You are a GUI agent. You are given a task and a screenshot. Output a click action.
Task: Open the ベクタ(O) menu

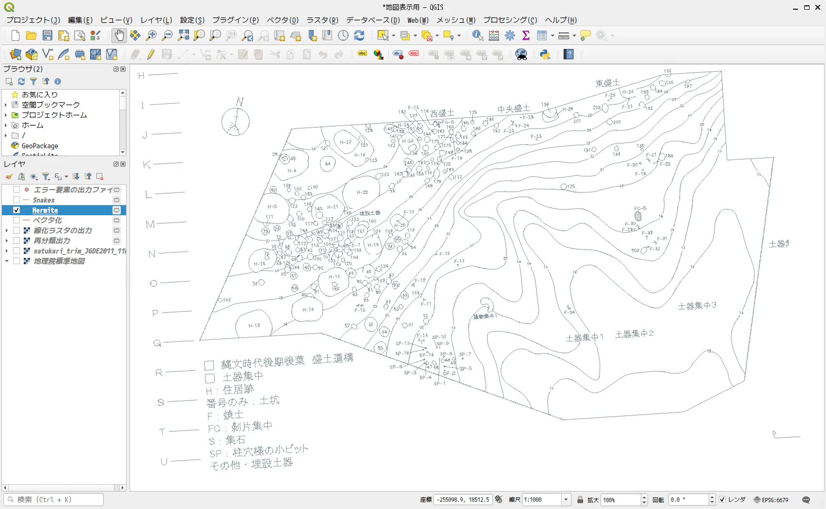[x=283, y=20]
